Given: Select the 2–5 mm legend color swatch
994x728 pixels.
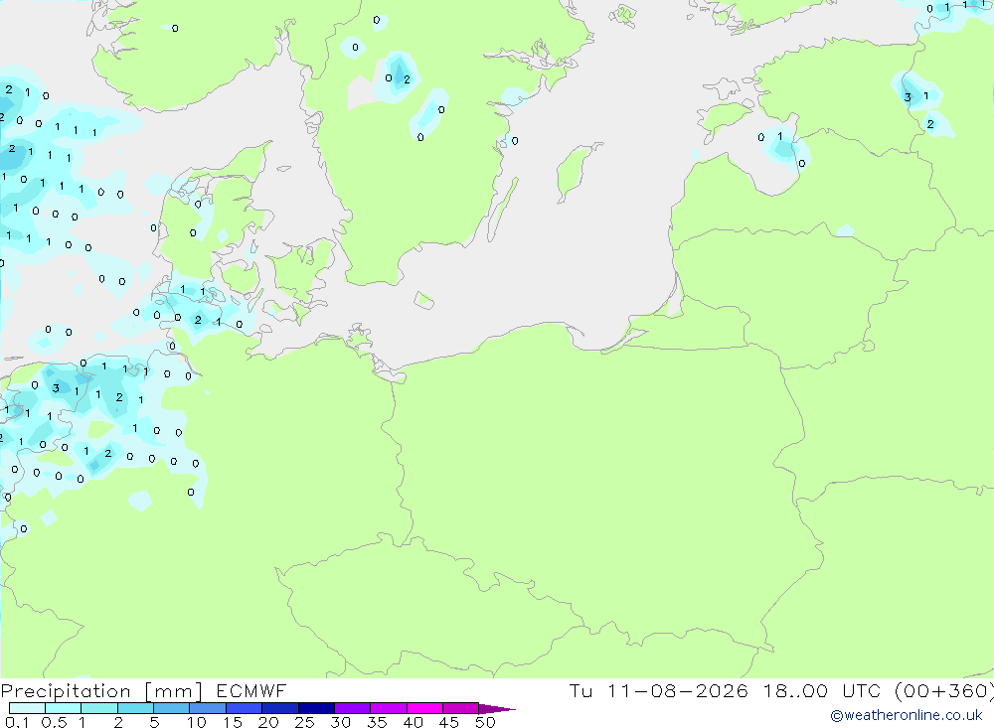Looking at the screenshot, I should [135, 708].
